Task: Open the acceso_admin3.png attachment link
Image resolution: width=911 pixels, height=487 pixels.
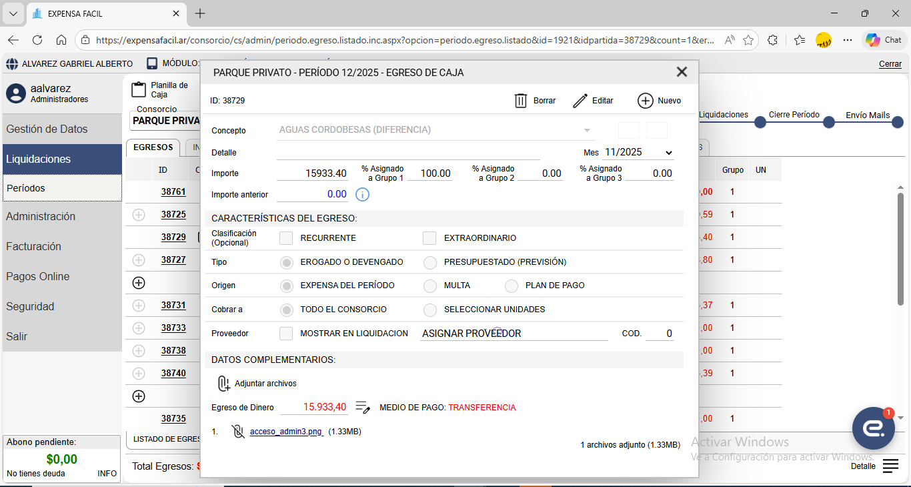Action: 286,432
